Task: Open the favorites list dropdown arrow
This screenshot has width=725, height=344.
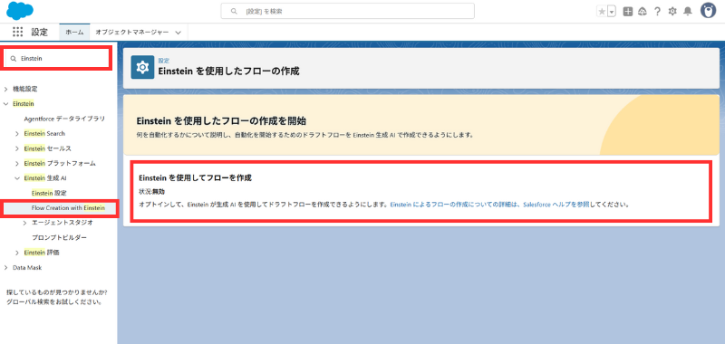Action: (x=612, y=12)
